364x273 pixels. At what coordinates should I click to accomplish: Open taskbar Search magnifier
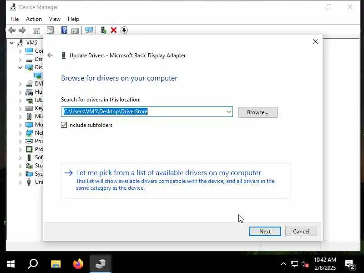[x=33, y=264]
